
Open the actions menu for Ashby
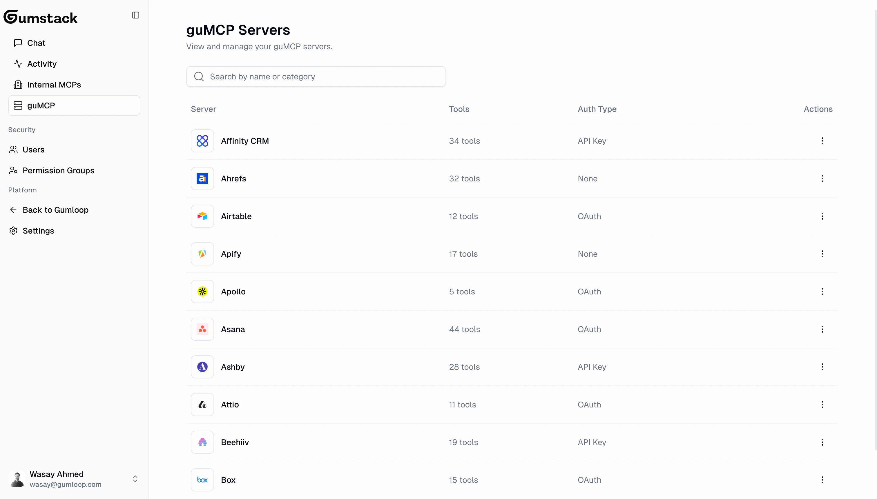click(822, 367)
